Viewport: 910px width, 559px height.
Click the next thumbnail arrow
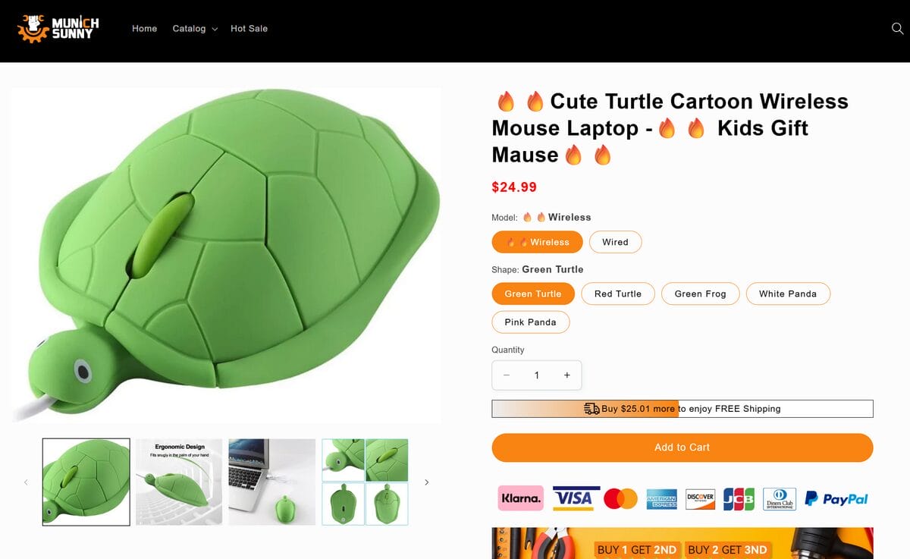click(427, 482)
